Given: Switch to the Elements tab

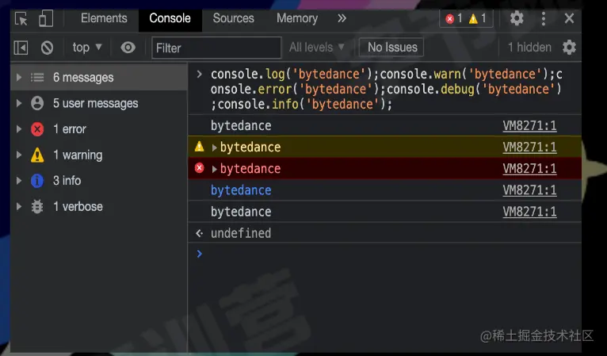Looking at the screenshot, I should (104, 18).
